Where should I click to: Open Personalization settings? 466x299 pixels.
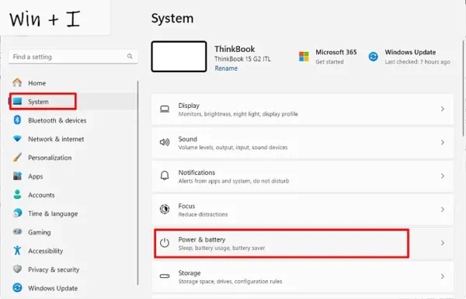click(x=50, y=158)
